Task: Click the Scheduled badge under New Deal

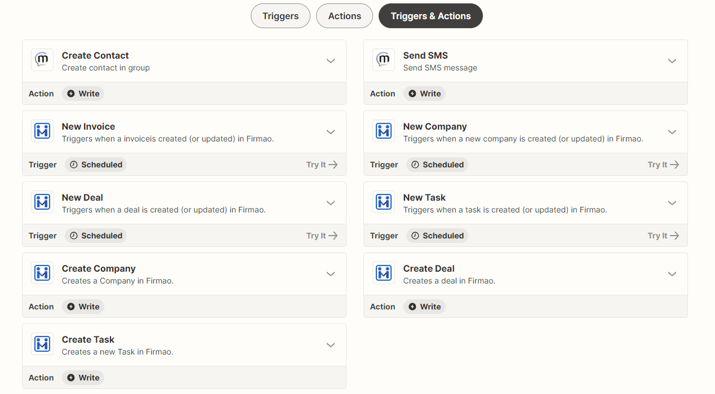Action: (x=96, y=236)
